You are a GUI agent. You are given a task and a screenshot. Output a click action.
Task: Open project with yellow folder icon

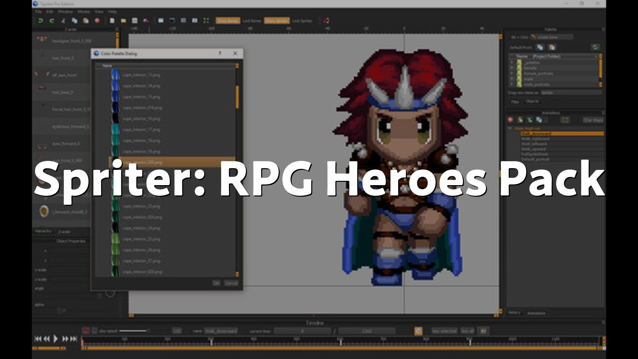point(123,21)
